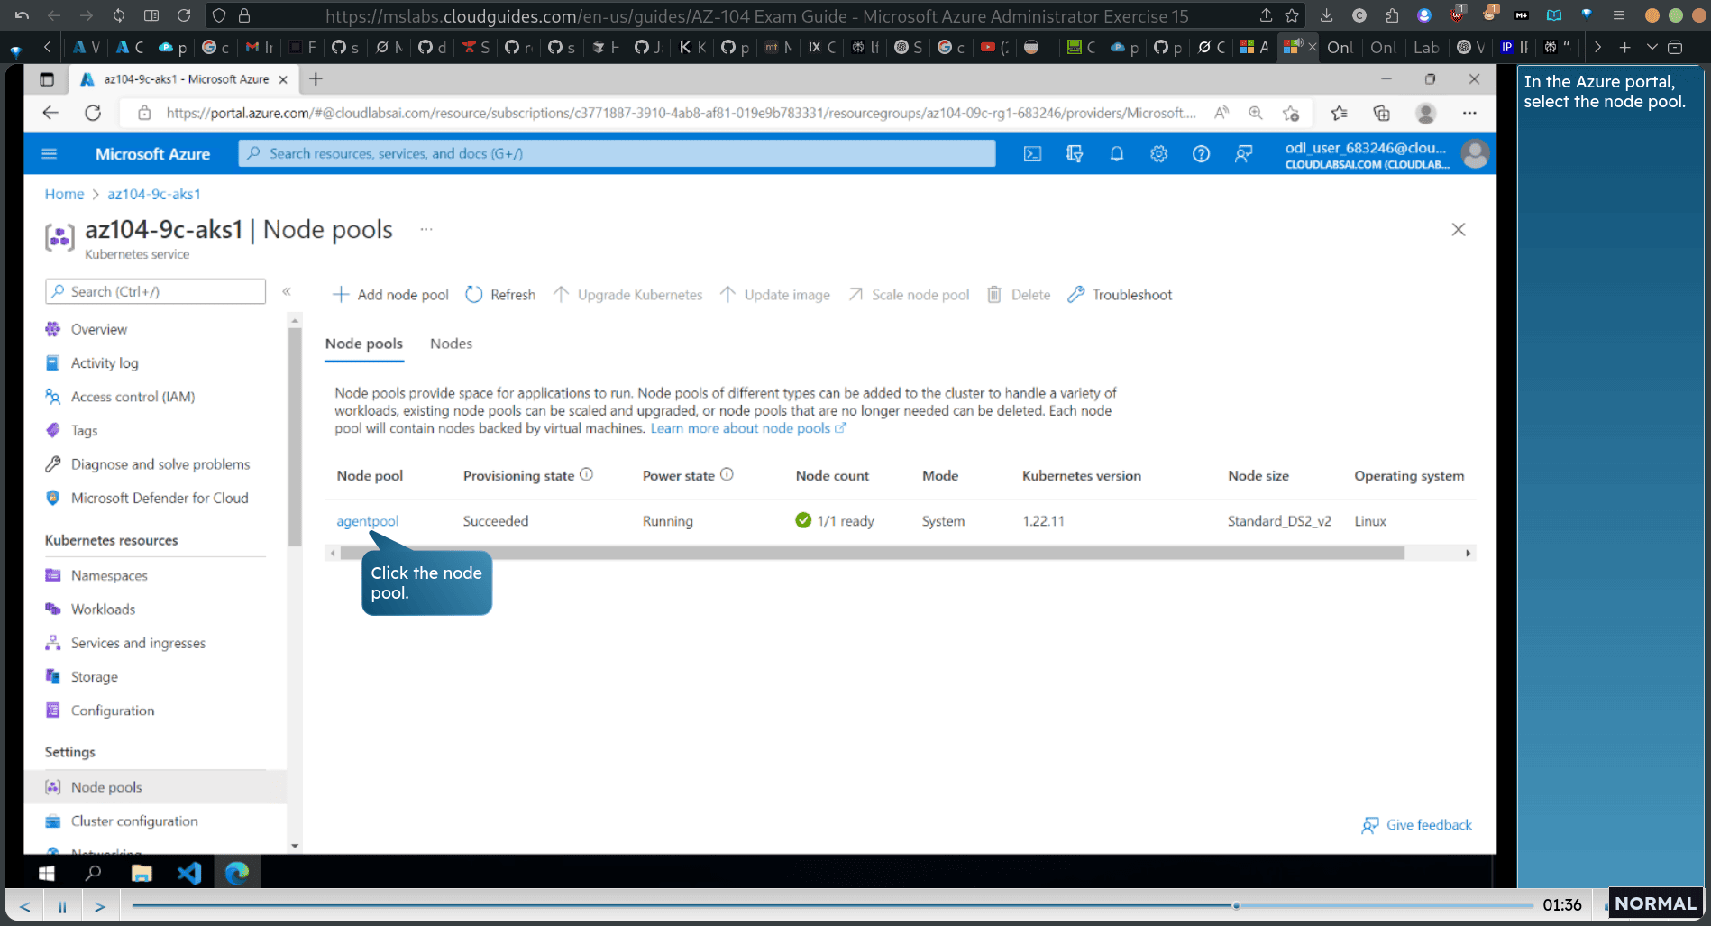Open the Azure portal hamburger menu

point(50,154)
